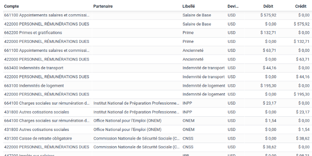Click the Débit column header
The height and width of the screenshot is (156, 312).
(x=268, y=6)
